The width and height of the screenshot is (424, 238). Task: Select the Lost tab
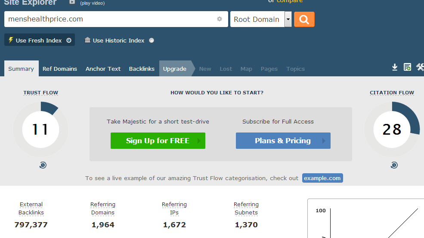point(226,69)
